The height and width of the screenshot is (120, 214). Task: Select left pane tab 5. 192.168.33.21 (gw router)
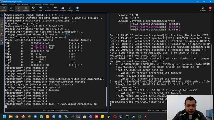(x=56, y=111)
